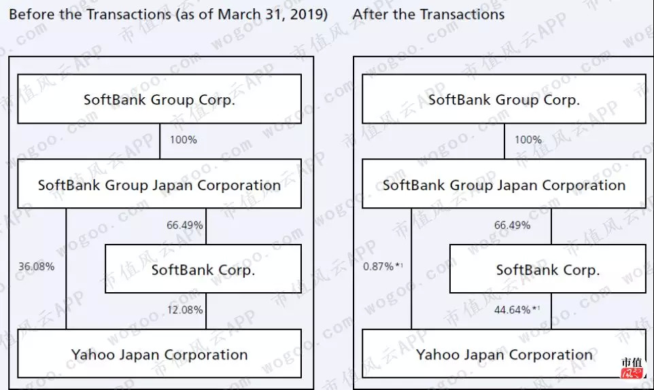
Task: Click the 66.49% label in the After diagram
Action: tap(512, 225)
